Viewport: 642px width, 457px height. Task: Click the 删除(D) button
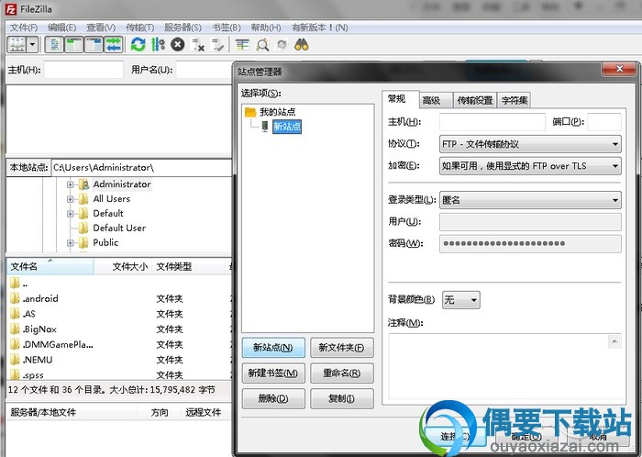[273, 398]
